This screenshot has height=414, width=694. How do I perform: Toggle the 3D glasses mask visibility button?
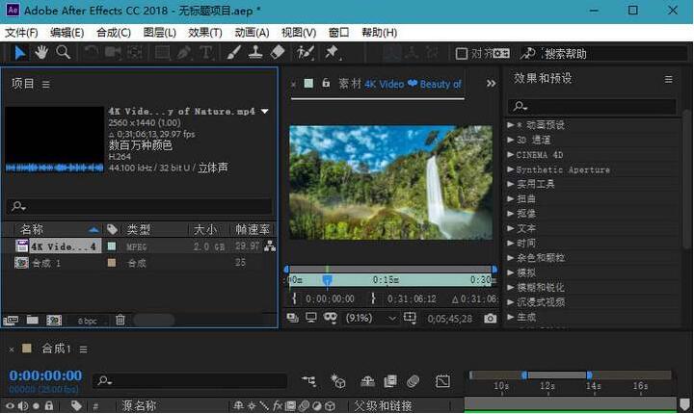point(331,318)
